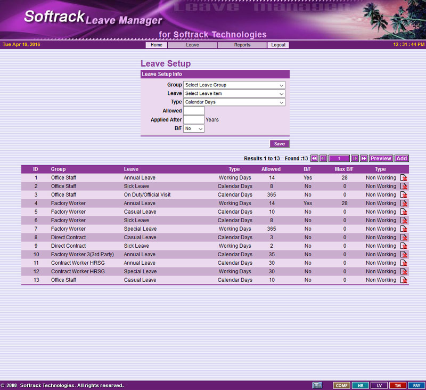Open the Leave menu in navigation bar
This screenshot has width=426, height=390.
(192, 45)
